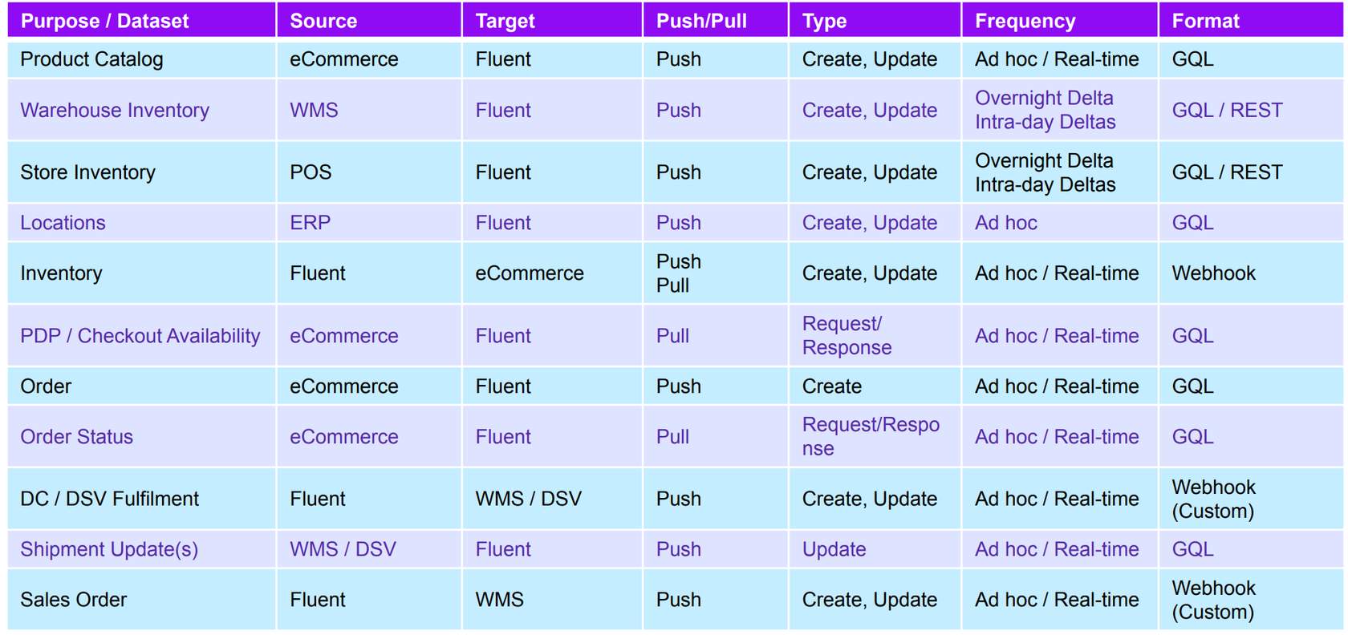The image size is (1348, 635).
Task: Click the Target column header
Action: click(x=505, y=21)
